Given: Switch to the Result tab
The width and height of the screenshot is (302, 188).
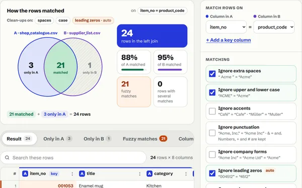Looking at the screenshot, I should [x=19, y=139].
